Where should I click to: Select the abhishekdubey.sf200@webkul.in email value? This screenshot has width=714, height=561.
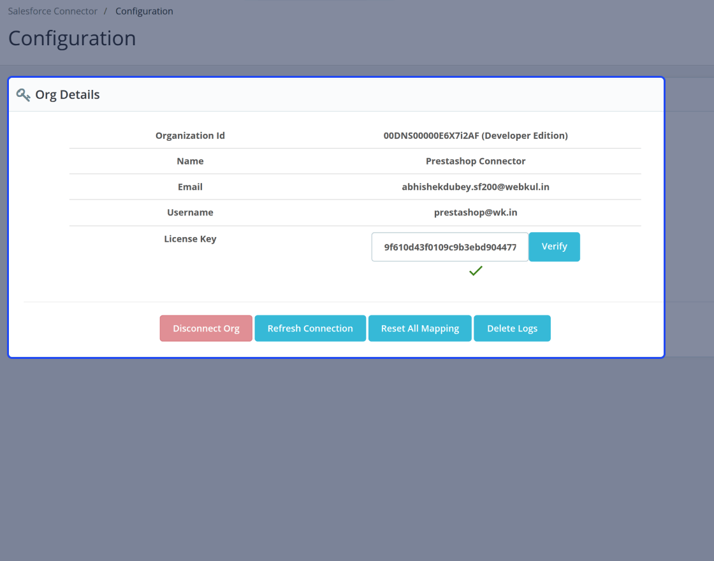[476, 187]
